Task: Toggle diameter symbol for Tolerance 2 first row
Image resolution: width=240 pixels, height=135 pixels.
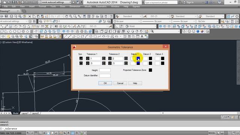Action: pyautogui.click(x=110, y=58)
